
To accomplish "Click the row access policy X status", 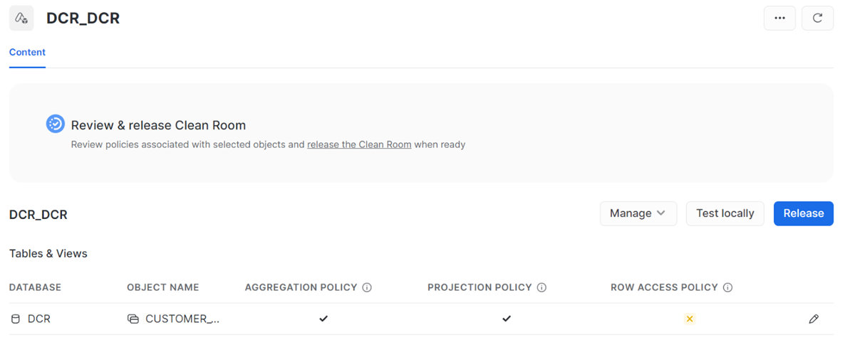I will tap(689, 319).
